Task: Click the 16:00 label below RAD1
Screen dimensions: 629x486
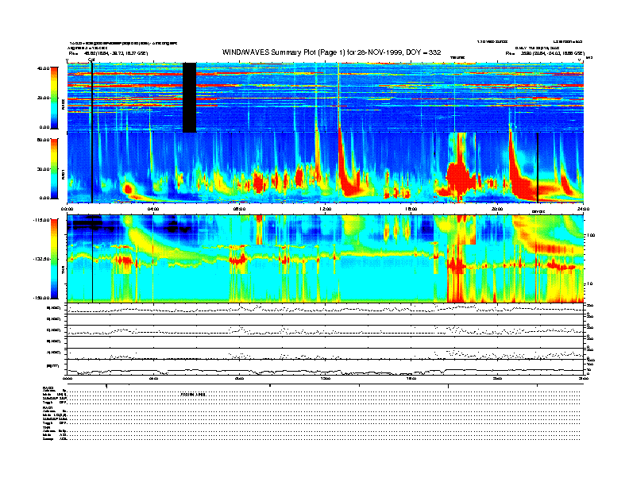Action: click(x=411, y=209)
